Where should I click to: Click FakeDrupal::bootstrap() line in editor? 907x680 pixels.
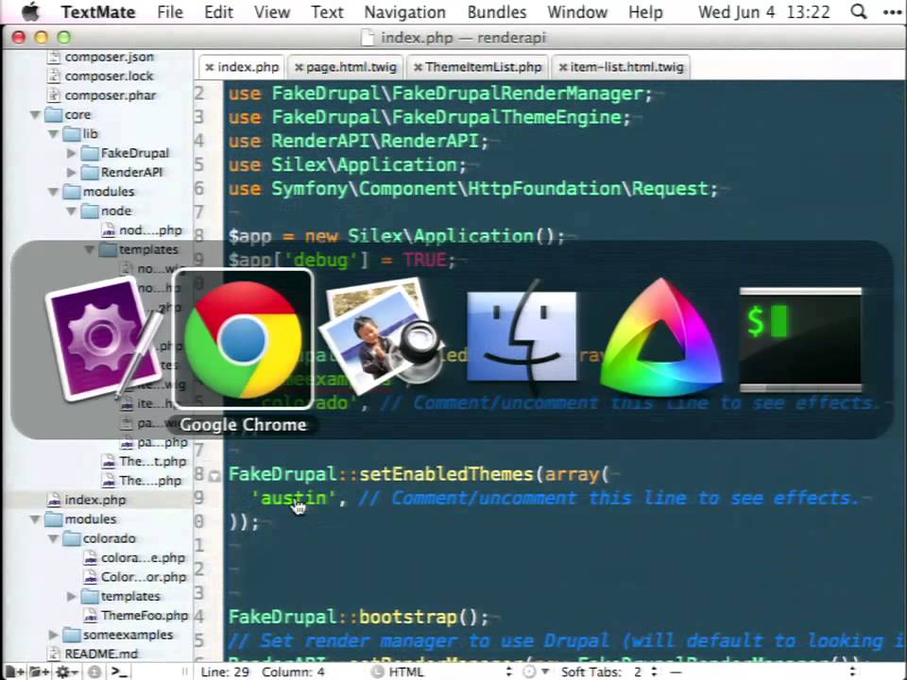point(359,617)
